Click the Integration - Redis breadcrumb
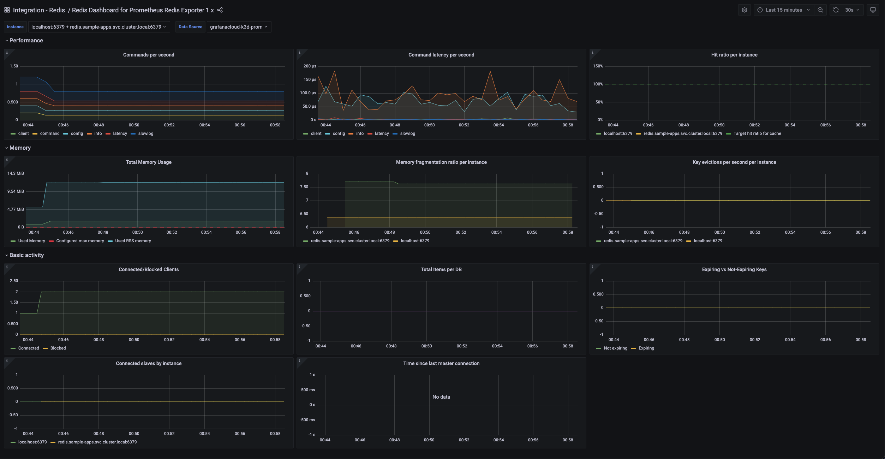 click(x=39, y=10)
